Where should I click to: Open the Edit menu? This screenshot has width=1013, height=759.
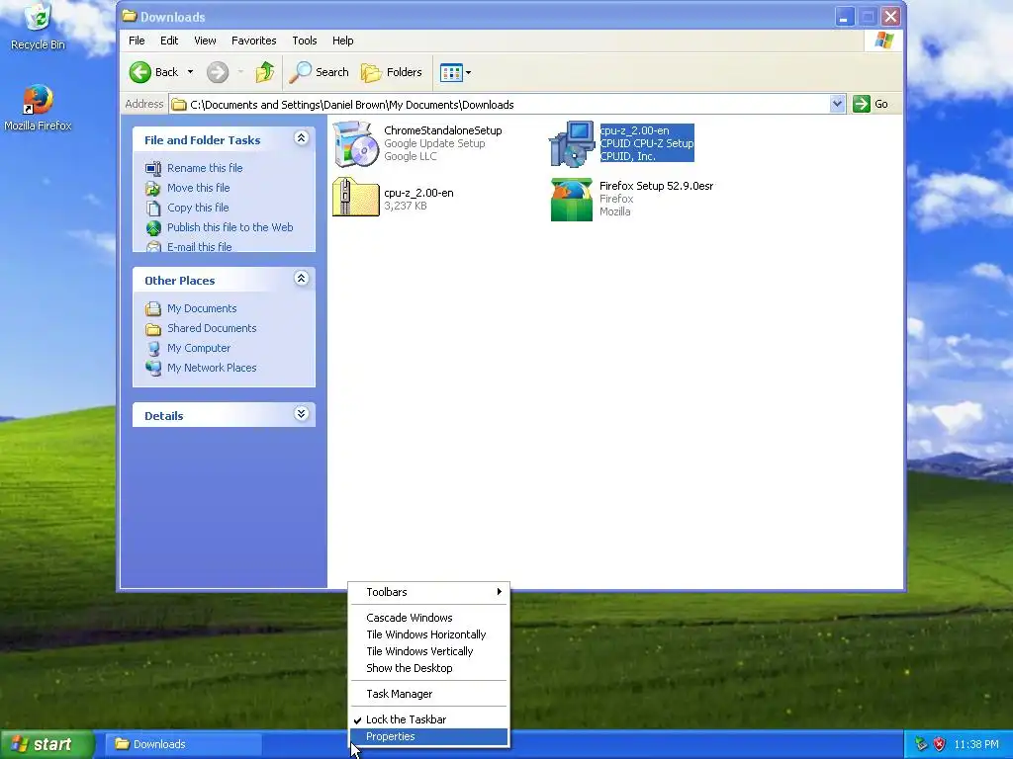coord(169,41)
